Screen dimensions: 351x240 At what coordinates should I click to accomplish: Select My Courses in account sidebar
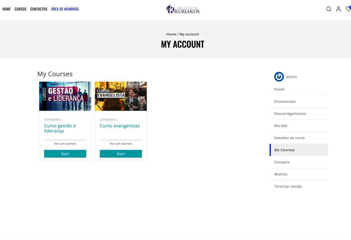click(299, 150)
